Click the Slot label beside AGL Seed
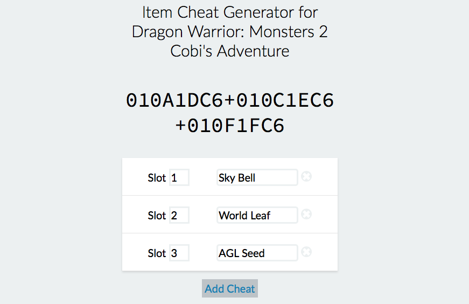 [x=157, y=253]
